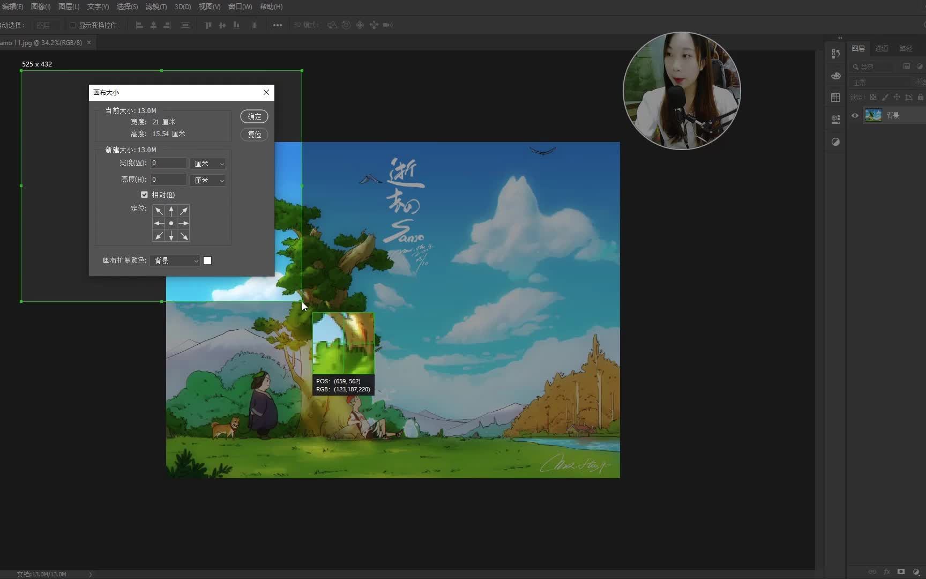Open blend mode 正常 dropdown
The width and height of the screenshot is (926, 579).
tap(880, 83)
